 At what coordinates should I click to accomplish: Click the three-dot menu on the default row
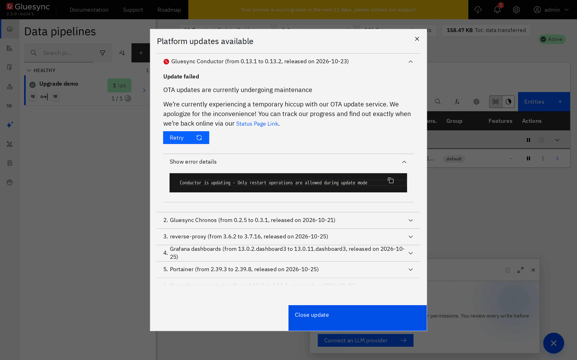coord(543,158)
